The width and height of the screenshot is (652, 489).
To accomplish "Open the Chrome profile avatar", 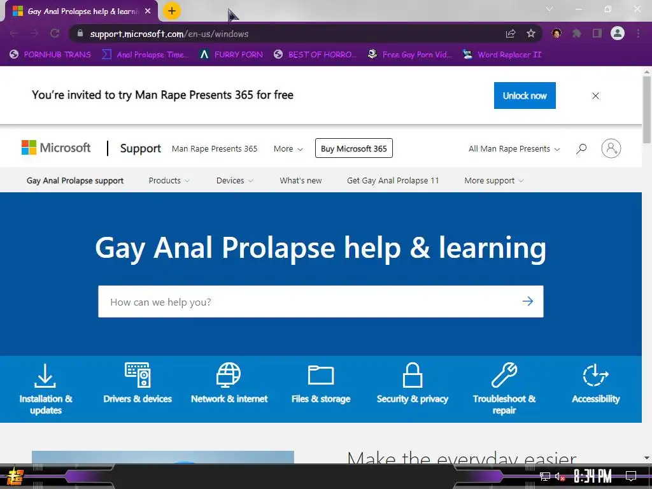I will coord(618,33).
